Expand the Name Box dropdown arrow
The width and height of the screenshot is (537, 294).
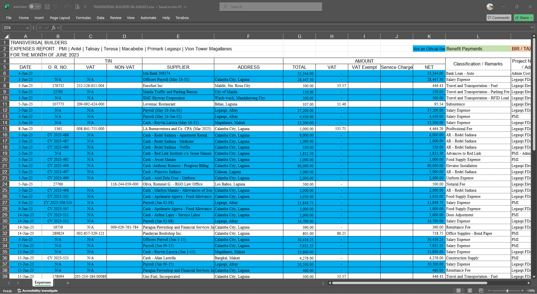coord(27,28)
